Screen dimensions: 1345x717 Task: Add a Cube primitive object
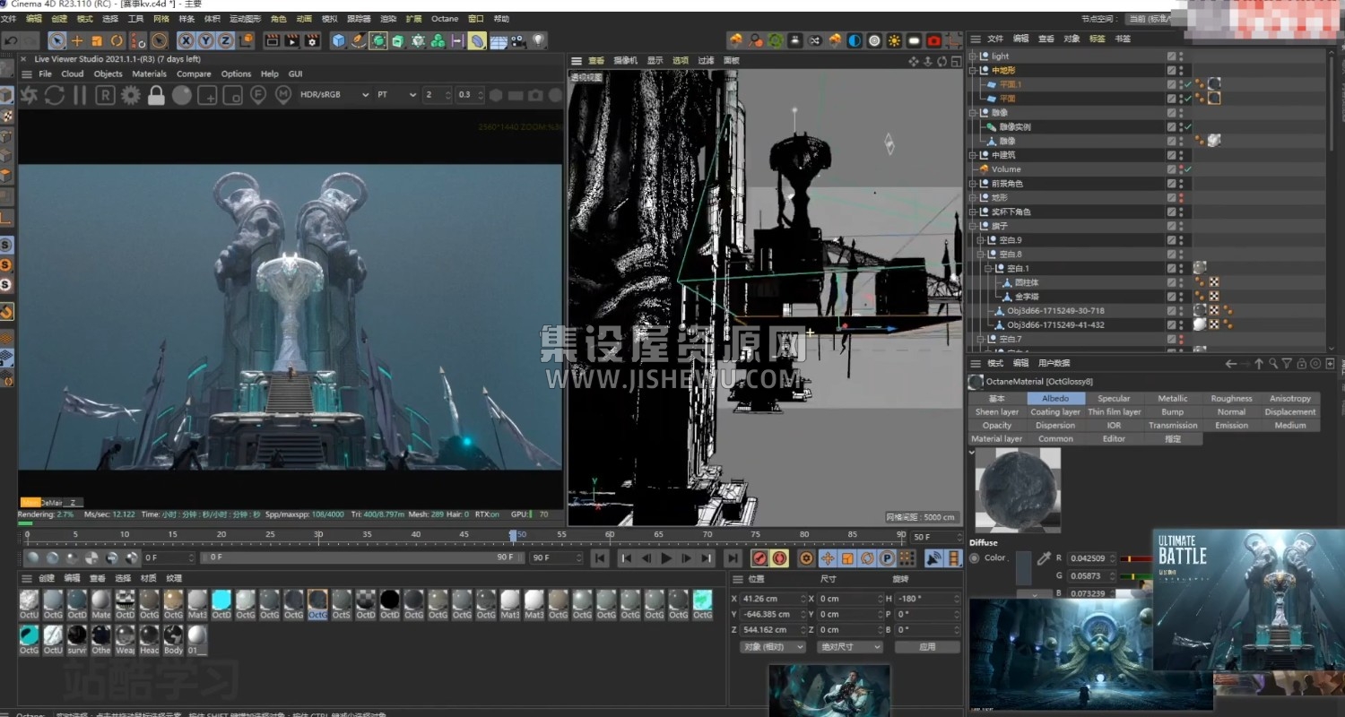click(x=339, y=40)
